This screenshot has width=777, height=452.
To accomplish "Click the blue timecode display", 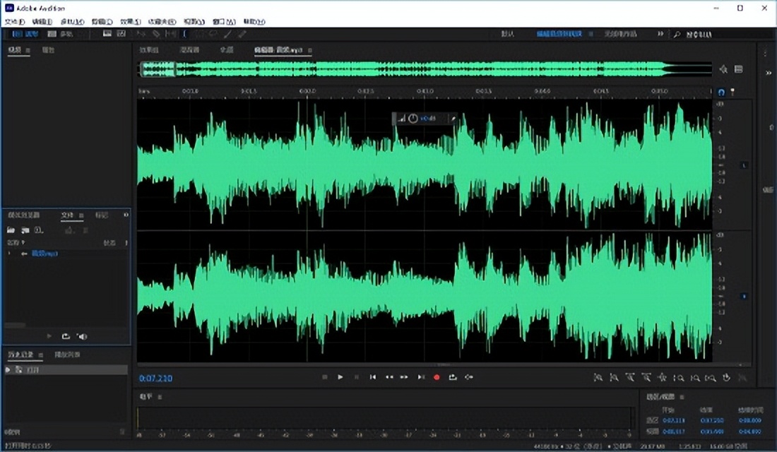I will point(155,378).
